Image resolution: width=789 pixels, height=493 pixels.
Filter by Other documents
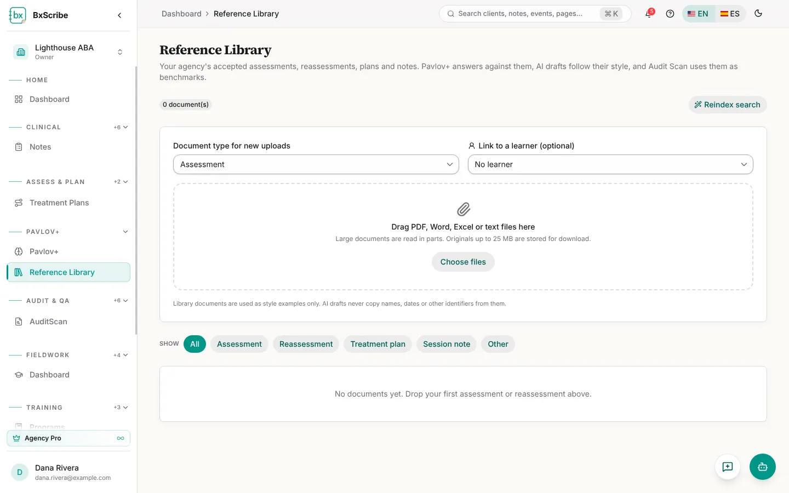click(498, 344)
